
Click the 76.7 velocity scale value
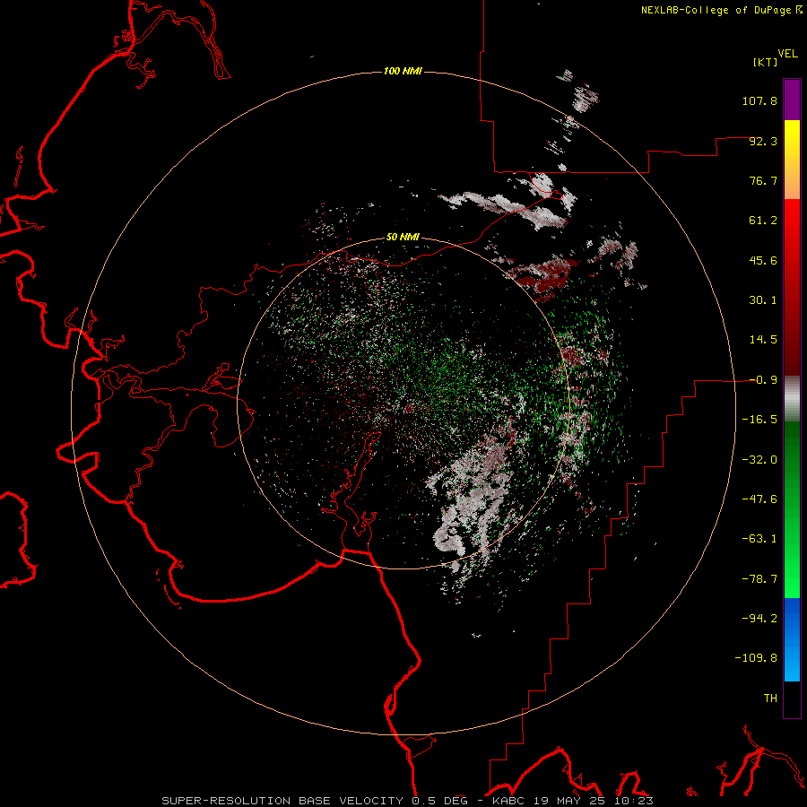pyautogui.click(x=763, y=180)
